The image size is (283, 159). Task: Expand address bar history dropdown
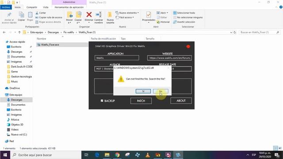(x=231, y=32)
